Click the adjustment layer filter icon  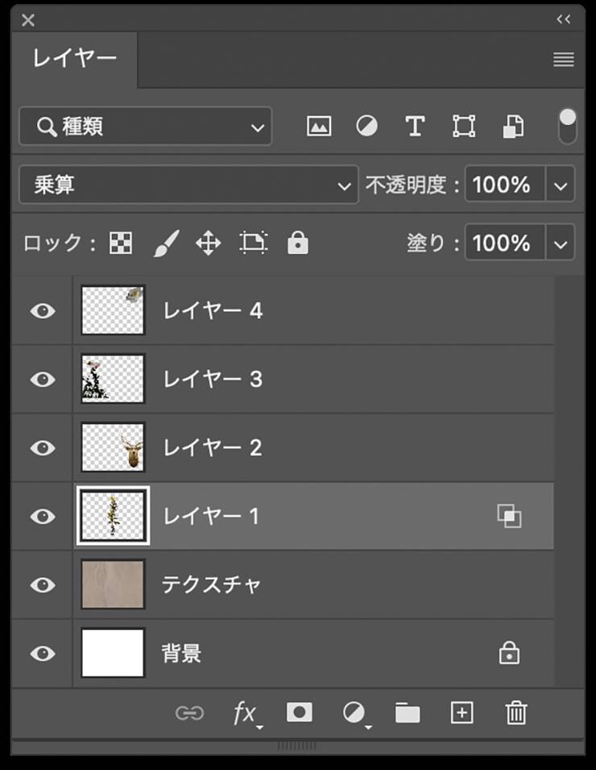click(367, 127)
